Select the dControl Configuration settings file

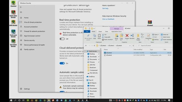click(x=137, y=55)
